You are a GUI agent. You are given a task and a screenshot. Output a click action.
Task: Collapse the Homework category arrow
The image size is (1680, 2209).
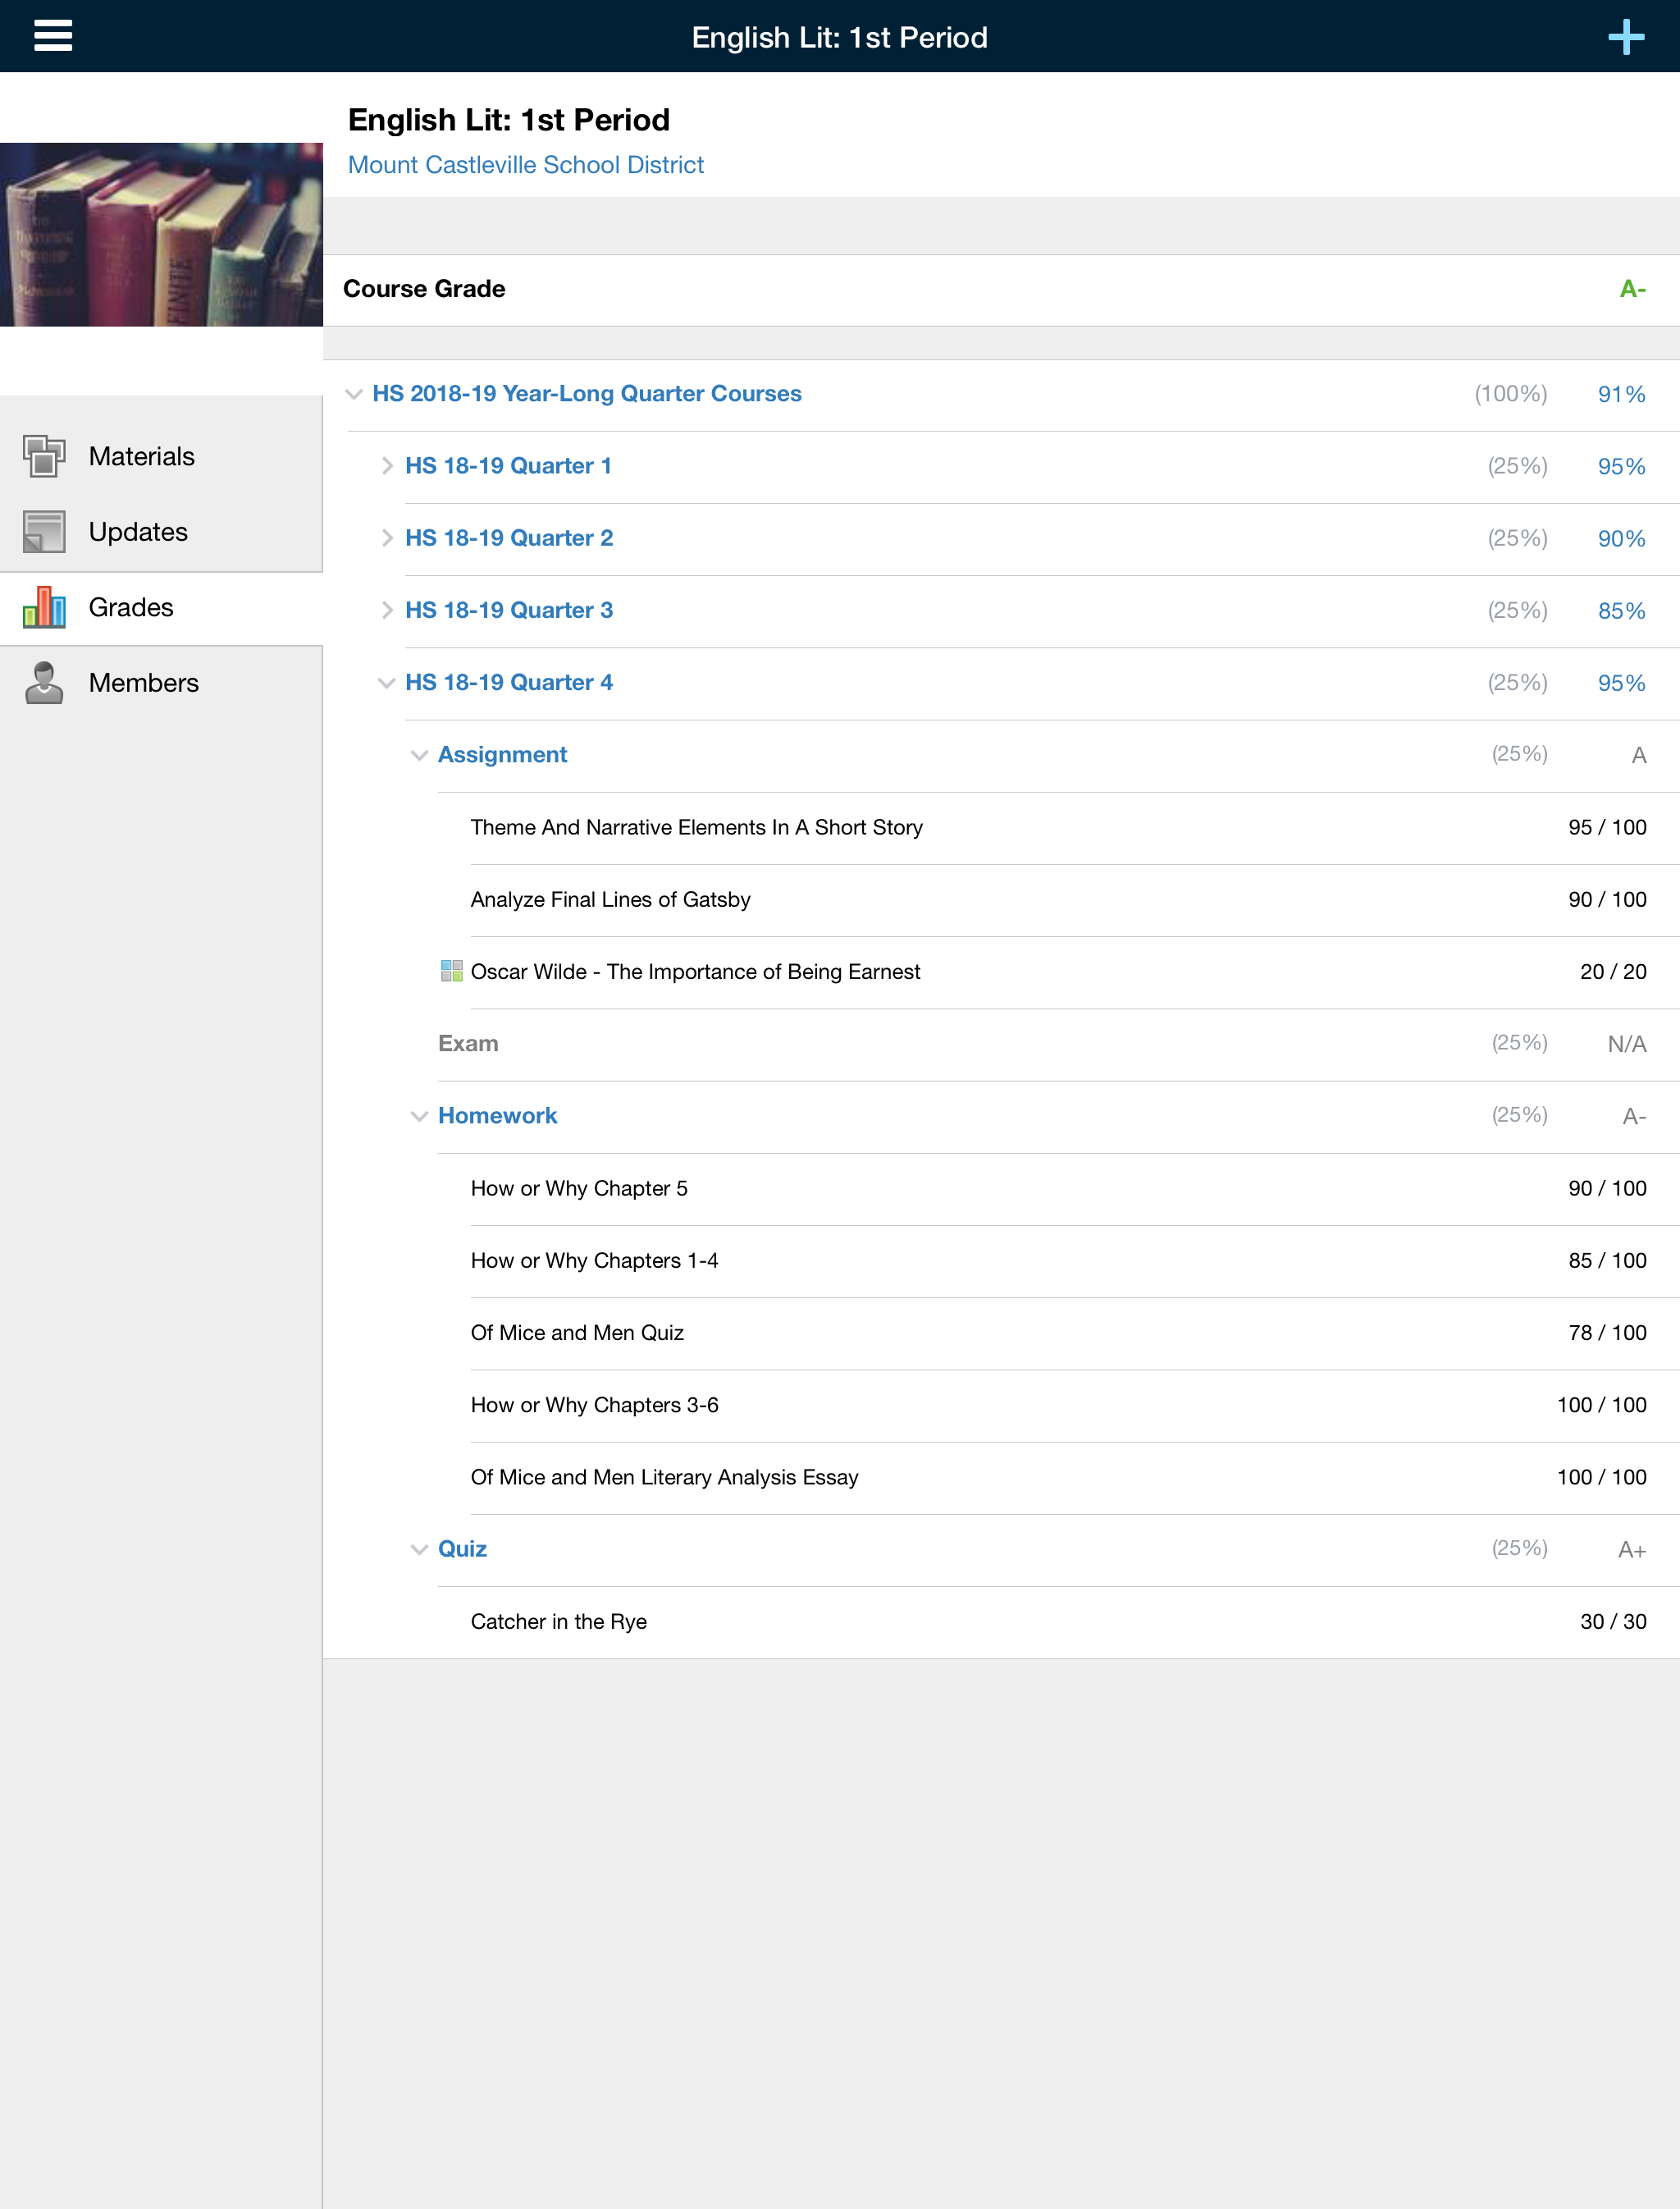(420, 1117)
